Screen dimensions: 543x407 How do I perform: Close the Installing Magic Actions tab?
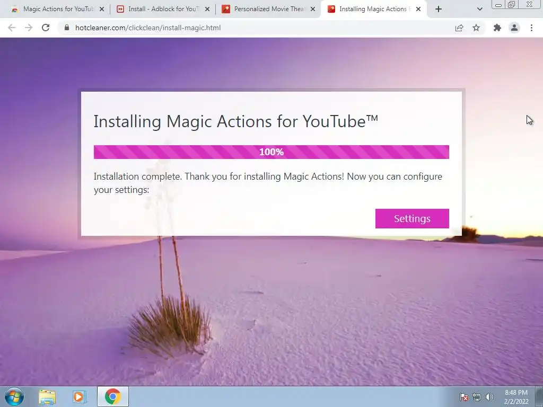click(x=418, y=10)
